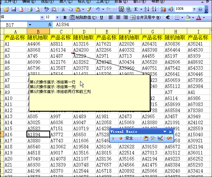Click the 安全 security button
This screenshot has height=177, width=212.
(x=131, y=138)
